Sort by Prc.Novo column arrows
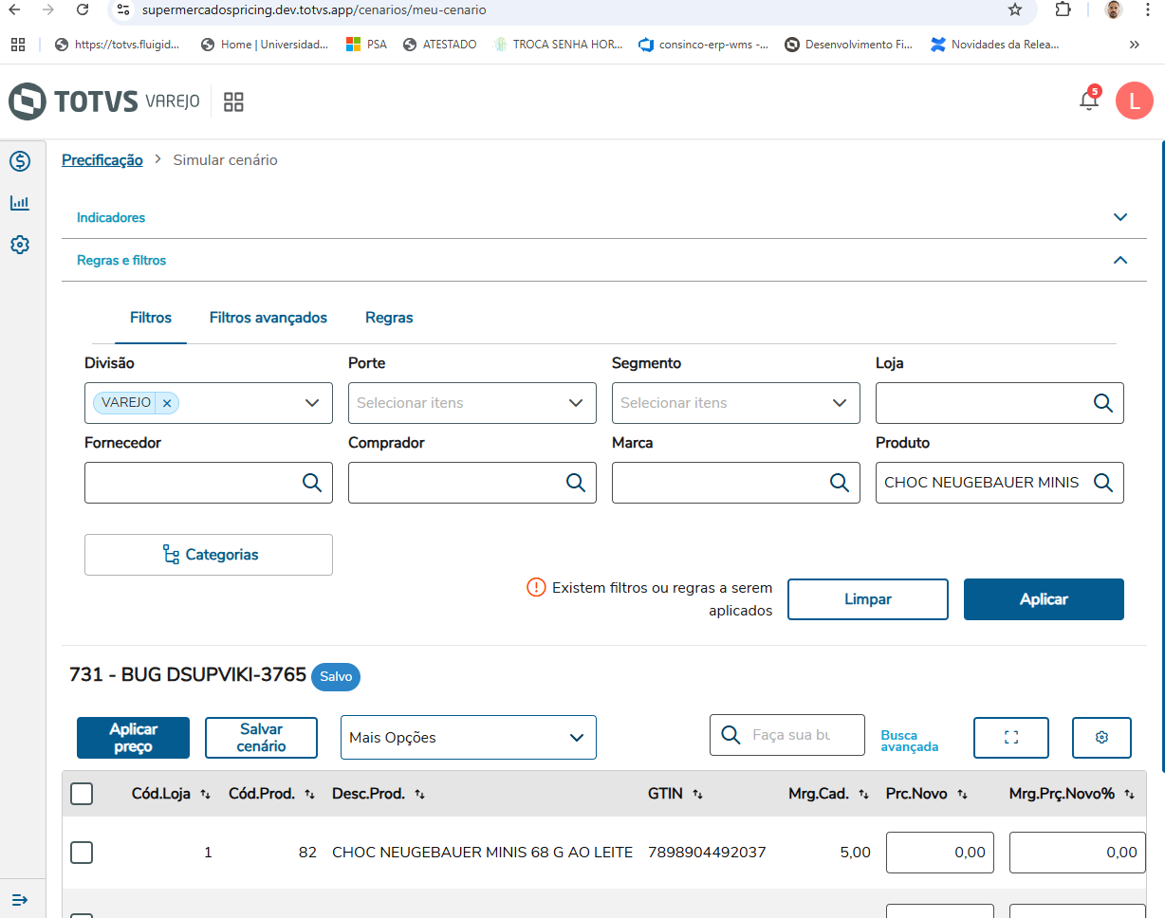This screenshot has width=1165, height=918. click(x=962, y=795)
